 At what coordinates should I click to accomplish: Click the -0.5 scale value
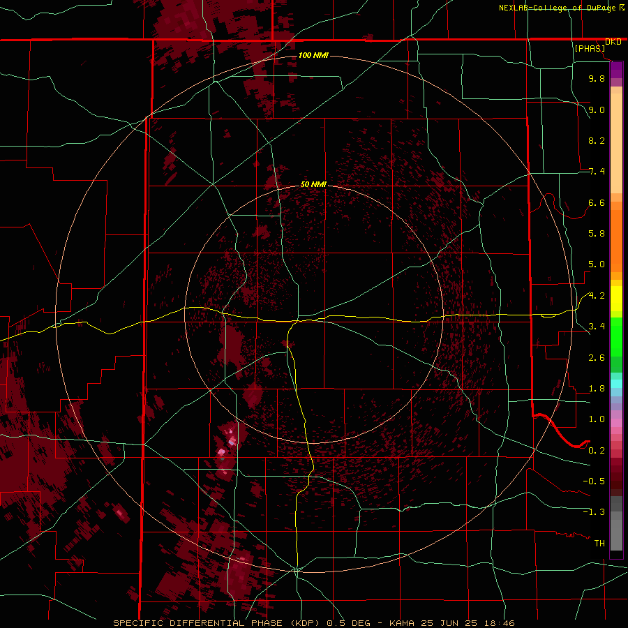pyautogui.click(x=594, y=481)
